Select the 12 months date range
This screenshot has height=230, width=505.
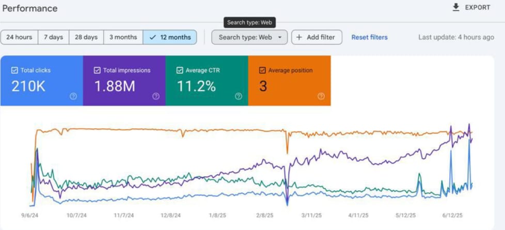[x=170, y=37]
